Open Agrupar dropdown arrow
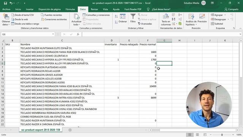The image size is (243, 137). click(225, 15)
